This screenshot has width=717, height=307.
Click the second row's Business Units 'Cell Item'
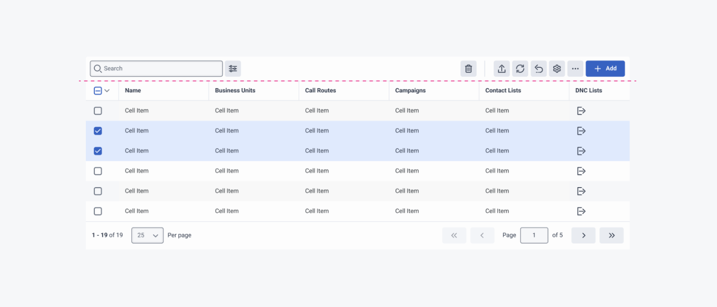coord(227,131)
